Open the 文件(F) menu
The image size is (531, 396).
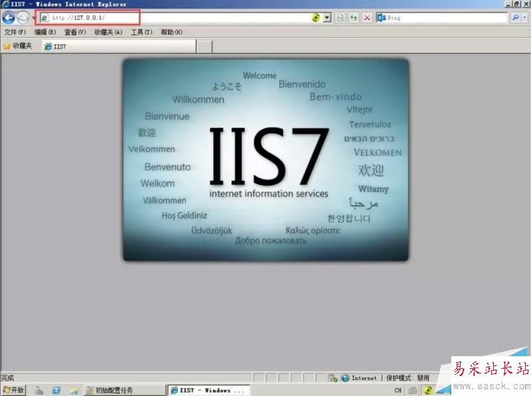[15, 32]
